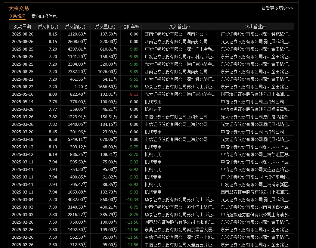Switch to the 交易情况 tab
Image resolution: width=316 pixels, height=248 pixels.
pyautogui.click(x=17, y=16)
